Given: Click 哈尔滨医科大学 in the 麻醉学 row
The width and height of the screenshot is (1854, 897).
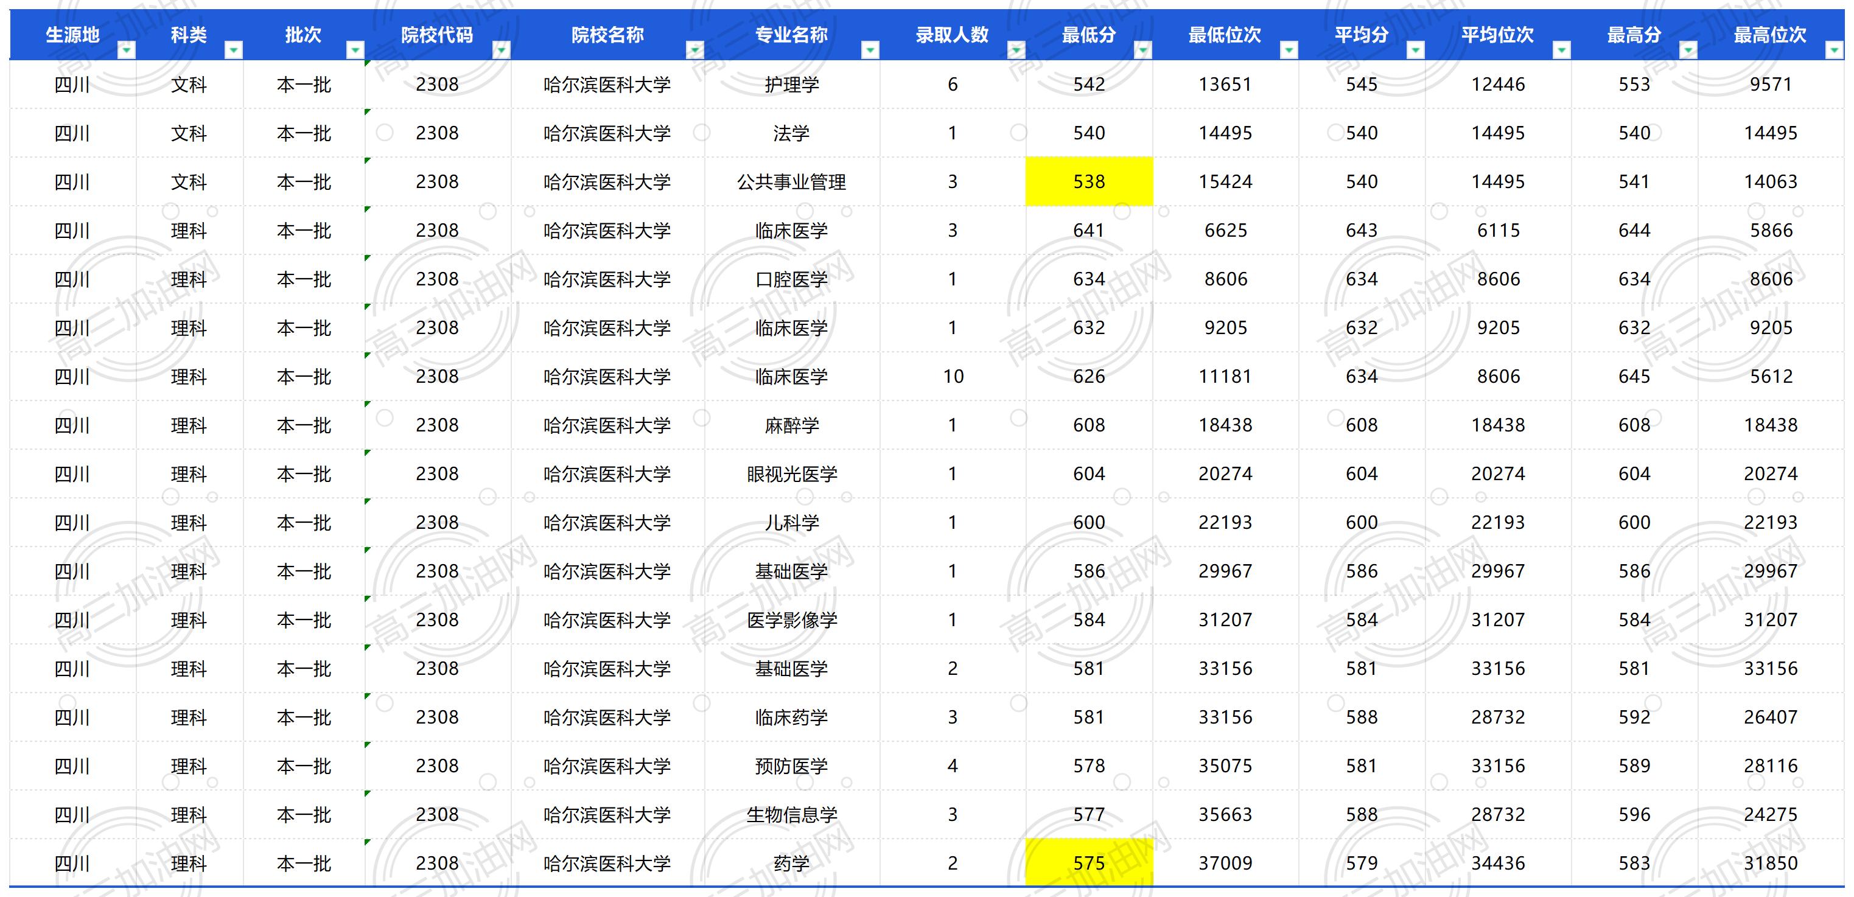Looking at the screenshot, I should (607, 425).
